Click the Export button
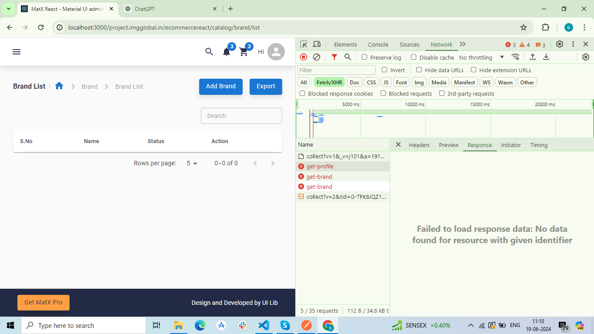Screen dimensions: 594x334 point(266,87)
